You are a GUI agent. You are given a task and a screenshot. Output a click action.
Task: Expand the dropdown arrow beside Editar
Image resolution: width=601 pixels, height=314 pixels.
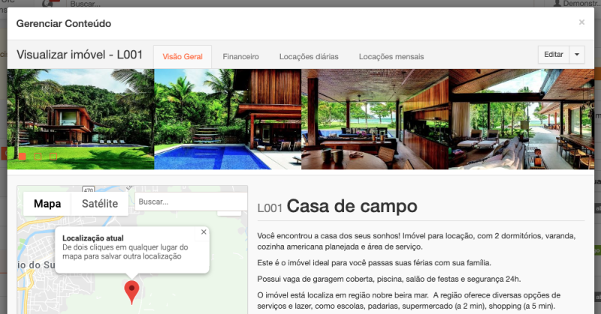(x=576, y=55)
